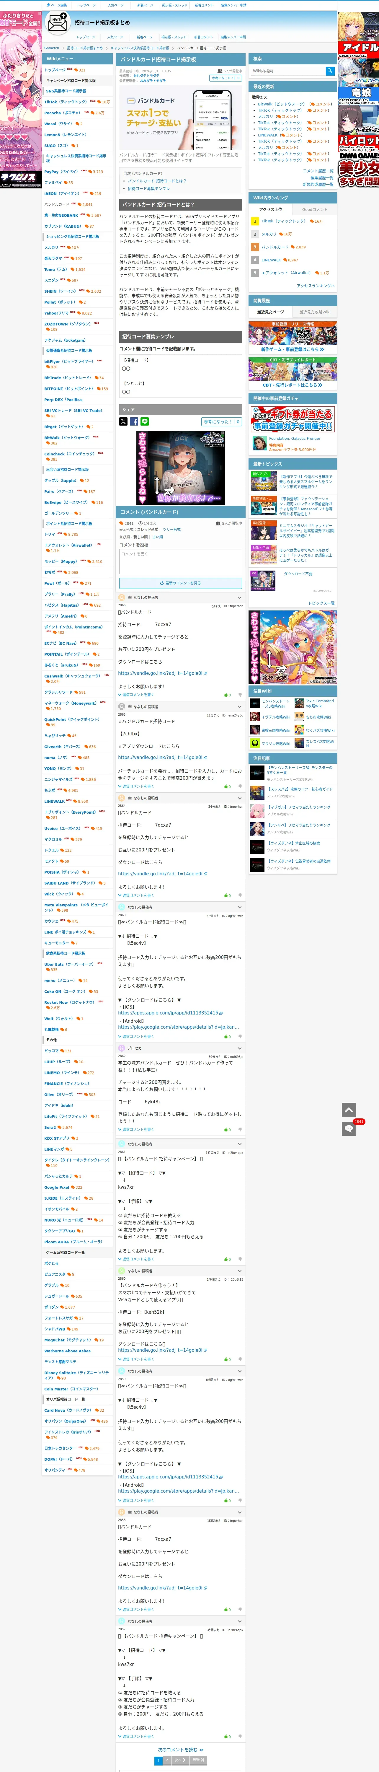Sort comments by 古い順
The height and width of the screenshot is (1772, 379).
pos(158,537)
